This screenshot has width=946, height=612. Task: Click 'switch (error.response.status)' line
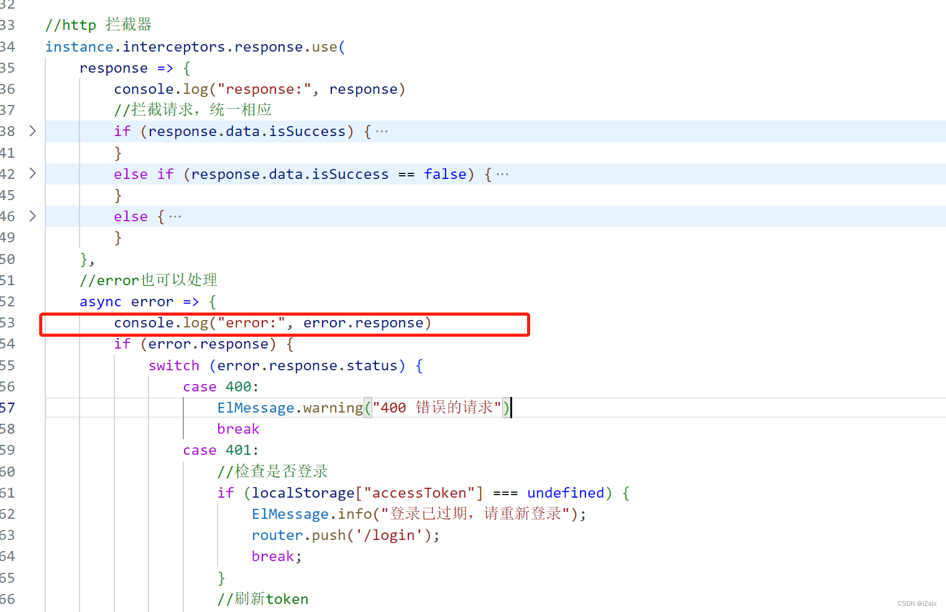(x=277, y=365)
